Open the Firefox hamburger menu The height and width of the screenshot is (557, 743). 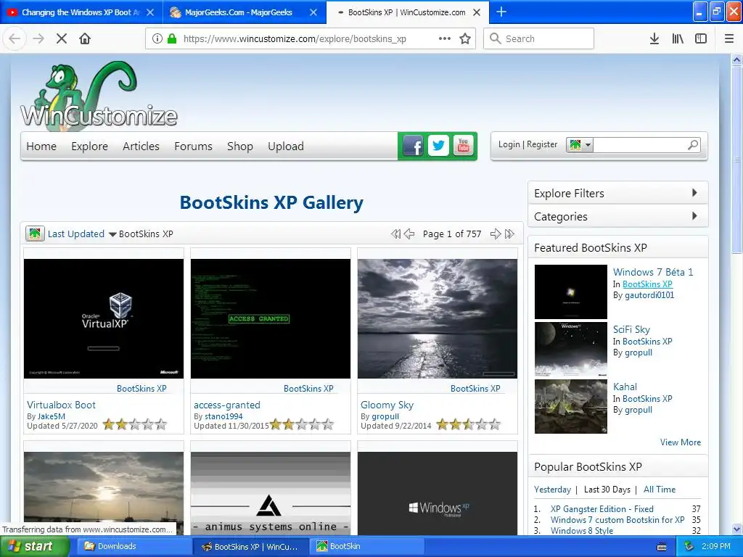(729, 38)
